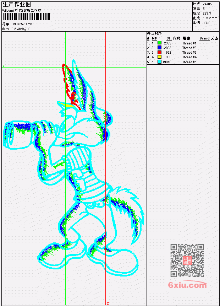The image size is (220, 306).
Task: Click the stitch count value 2002
Action: pyautogui.click(x=167, y=48)
